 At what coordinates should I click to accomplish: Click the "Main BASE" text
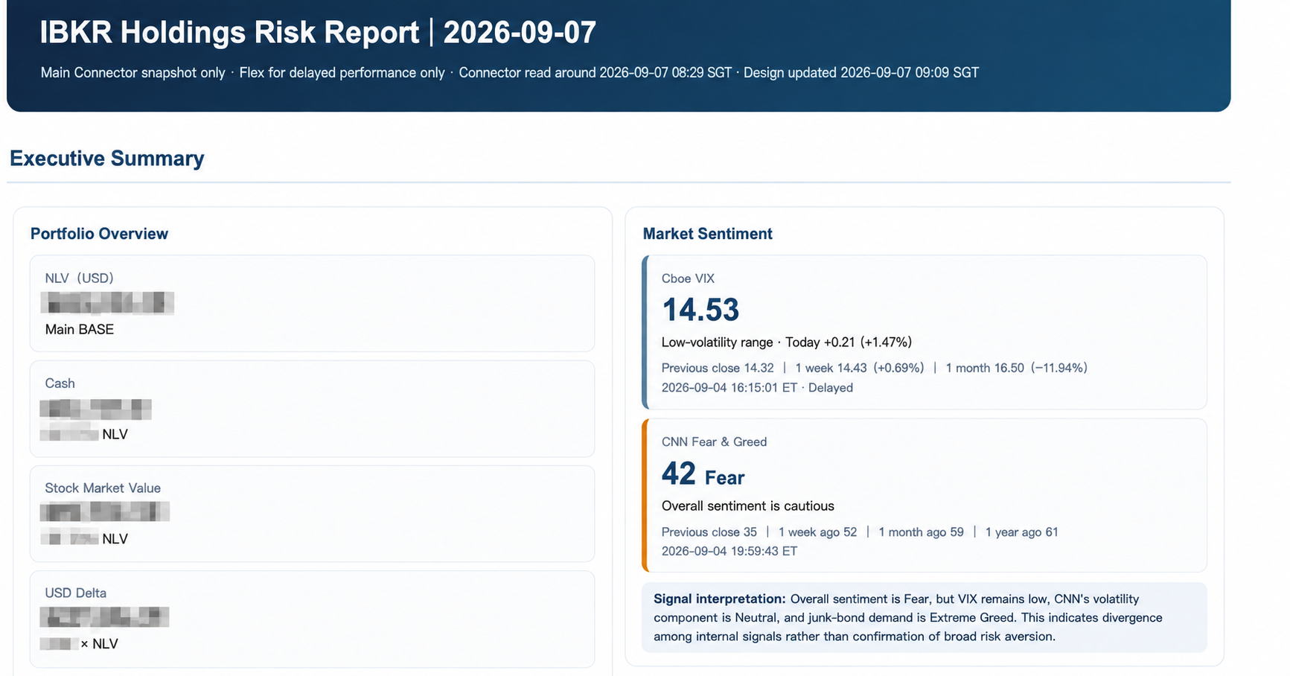(x=79, y=329)
